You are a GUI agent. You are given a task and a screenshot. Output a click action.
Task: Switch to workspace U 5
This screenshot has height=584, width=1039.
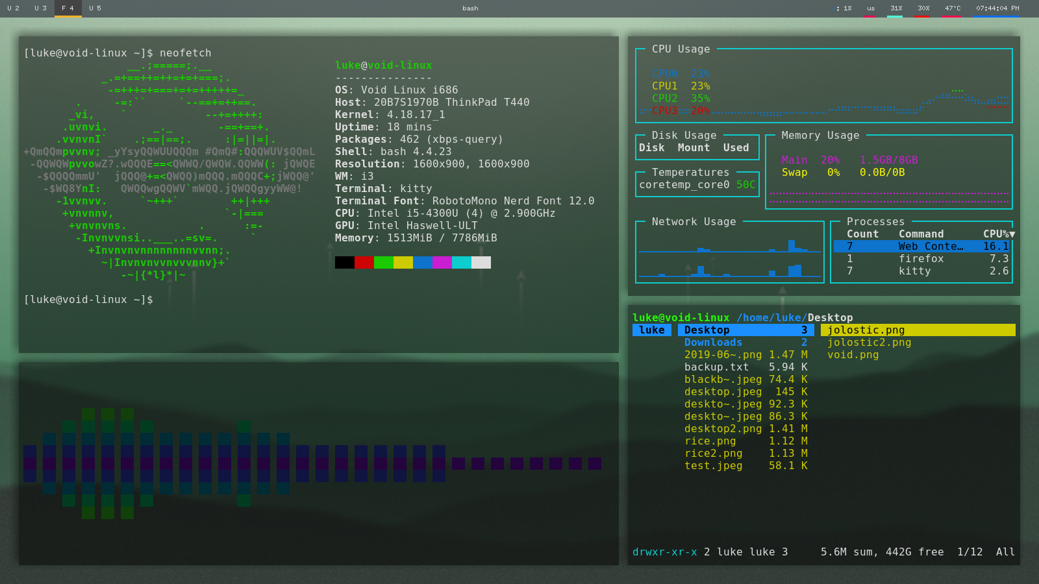pyautogui.click(x=95, y=8)
